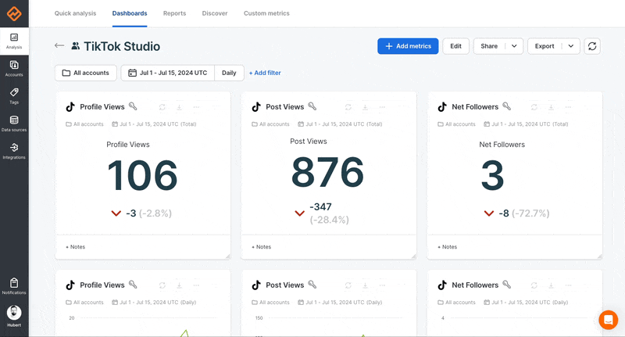The width and height of the screenshot is (625, 337).
Task: Open the Daily interval selector
Action: click(x=229, y=73)
